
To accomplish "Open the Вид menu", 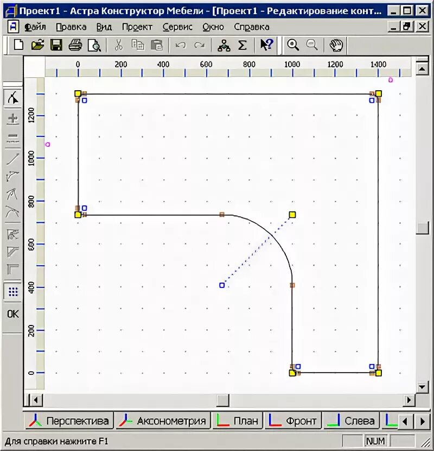I will click(x=104, y=27).
